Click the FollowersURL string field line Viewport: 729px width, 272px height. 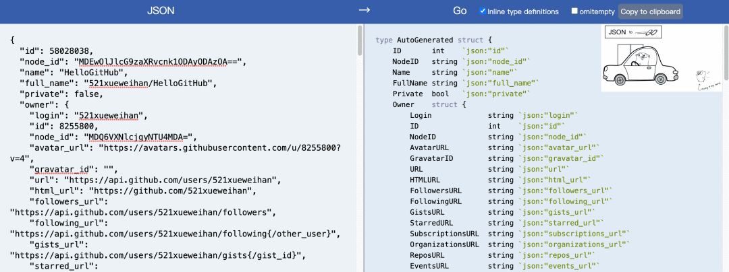(x=512, y=191)
